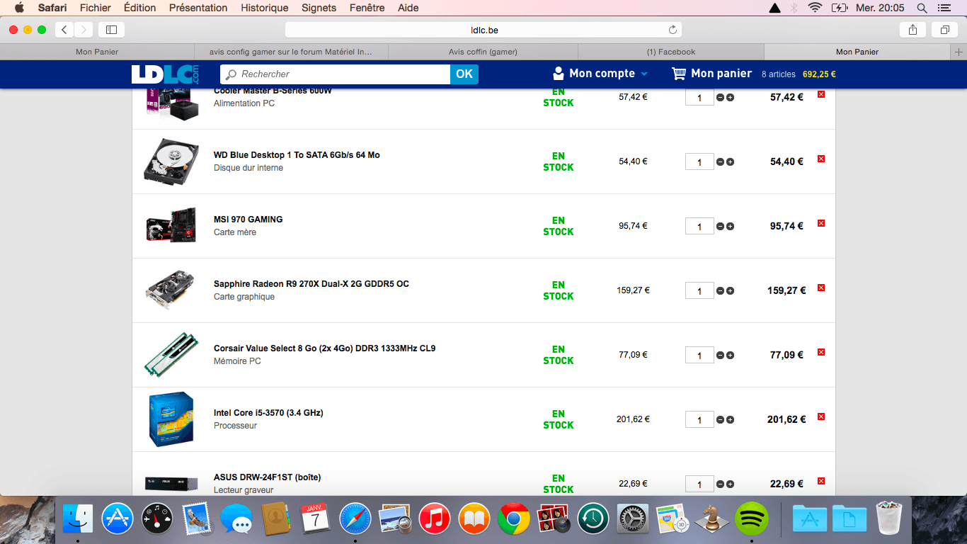Click the Sapphire Radeon graphics card thumbnail
The height and width of the screenshot is (544, 967).
click(170, 289)
